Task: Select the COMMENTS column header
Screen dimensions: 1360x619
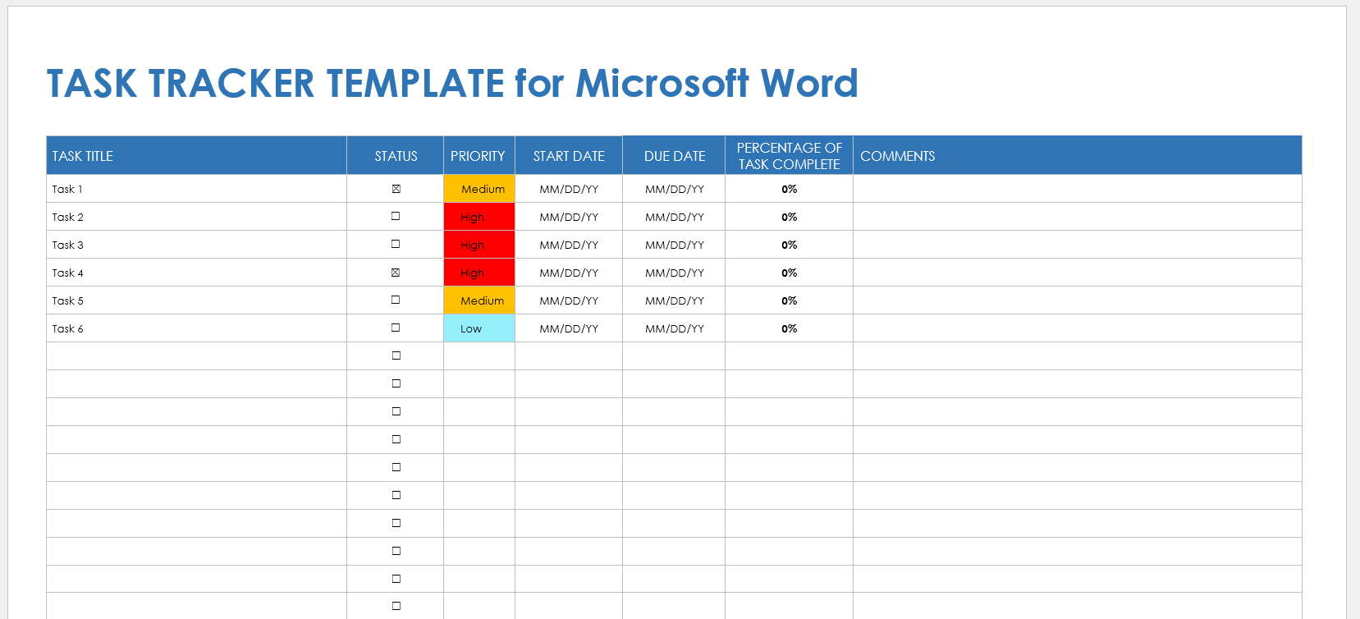Action: [x=897, y=156]
